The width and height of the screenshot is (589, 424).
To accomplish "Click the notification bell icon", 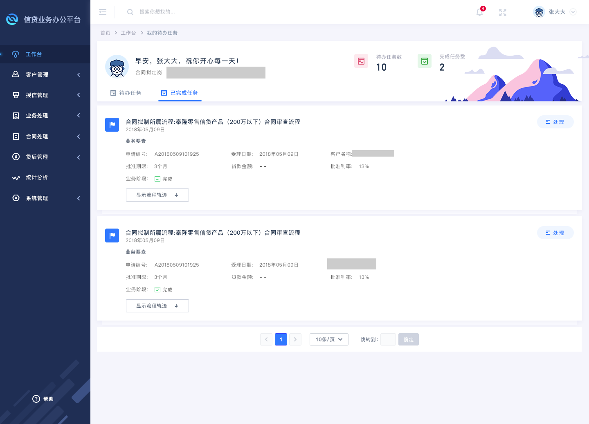I will click(x=479, y=12).
